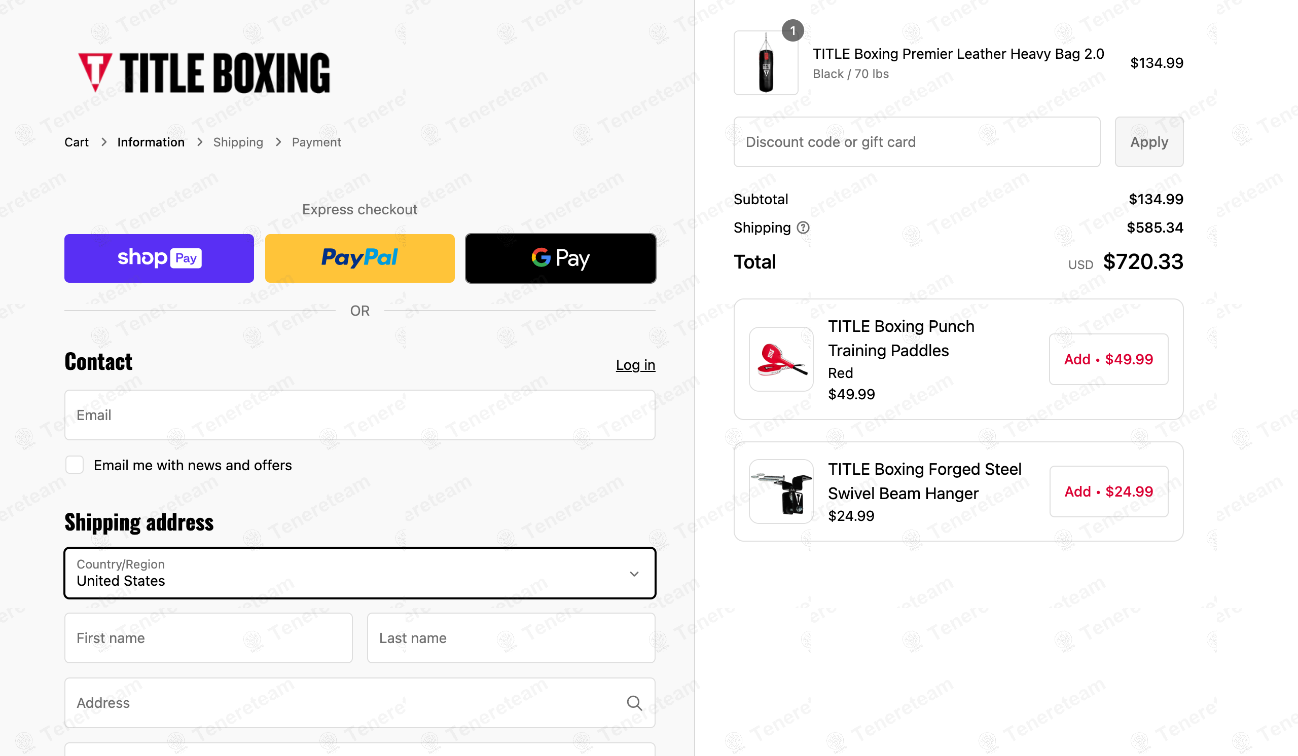Open the Country/Region dropdown
The image size is (1298, 756).
click(x=359, y=573)
